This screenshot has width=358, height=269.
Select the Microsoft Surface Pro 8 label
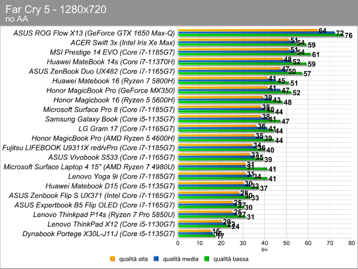109,109
